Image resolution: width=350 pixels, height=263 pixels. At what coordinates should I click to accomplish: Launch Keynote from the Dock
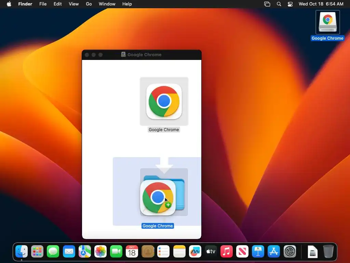tap(258, 252)
